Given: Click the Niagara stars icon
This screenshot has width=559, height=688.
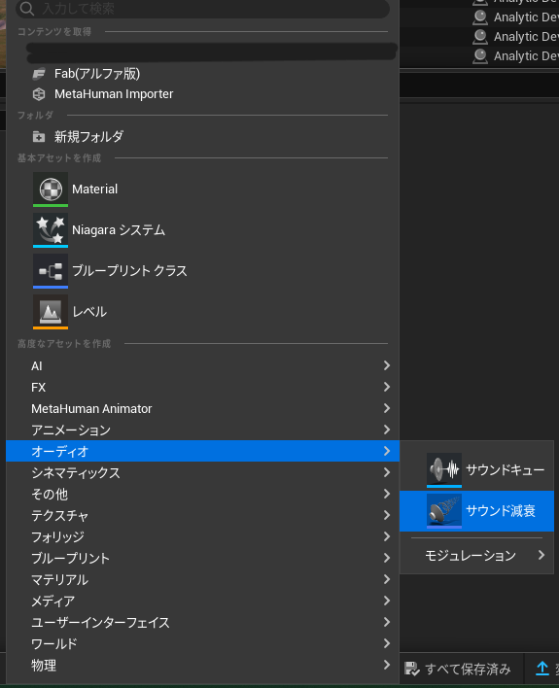Looking at the screenshot, I should 51,230.
